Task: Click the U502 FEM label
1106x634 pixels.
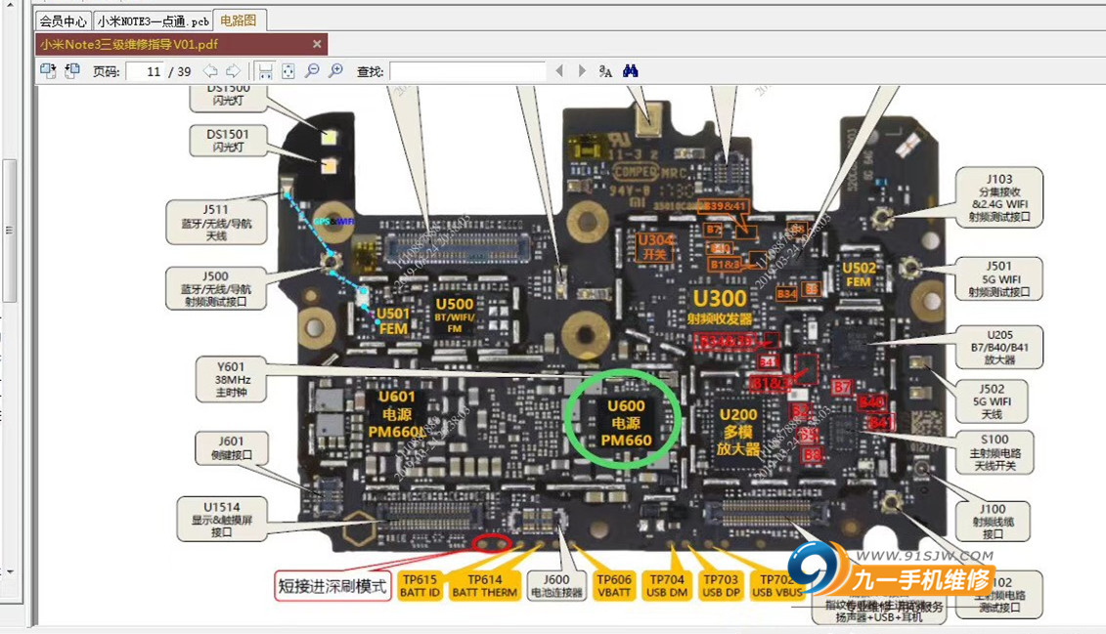Action: [x=859, y=275]
